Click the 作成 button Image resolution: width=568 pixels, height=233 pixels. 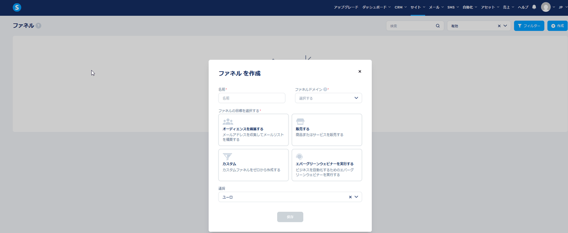point(557,26)
